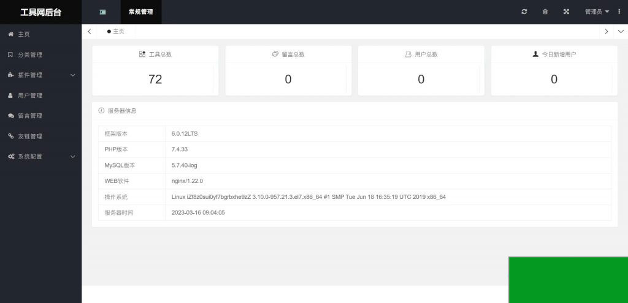This screenshot has width=628, height=303.
Task: Click the 今日新增用户 card title
Action: [x=559, y=54]
